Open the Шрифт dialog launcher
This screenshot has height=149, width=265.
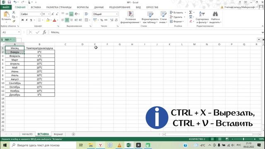point(58,26)
